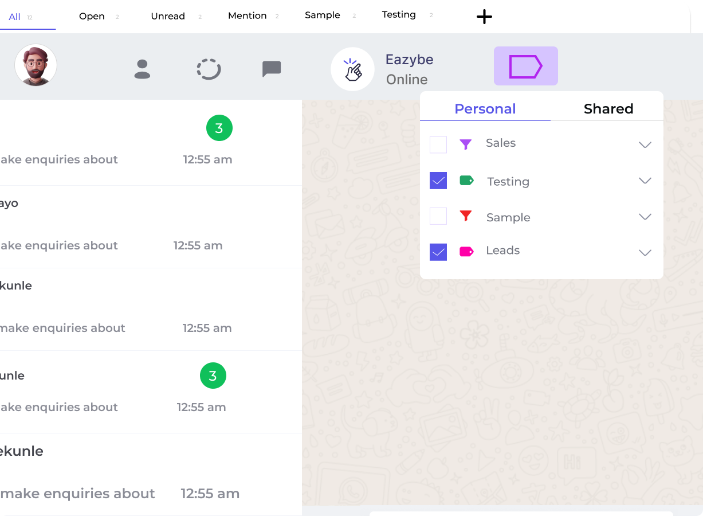Image resolution: width=703 pixels, height=516 pixels.
Task: Click the Eazybe hand logo icon
Action: [352, 69]
